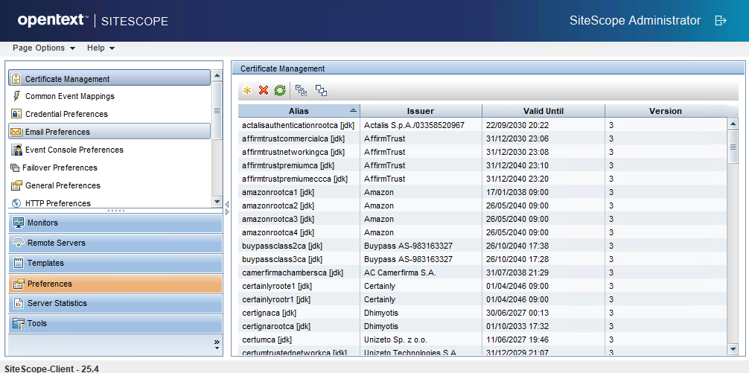Click the Email Preferences envelope icon
749x373 pixels.
pos(16,131)
